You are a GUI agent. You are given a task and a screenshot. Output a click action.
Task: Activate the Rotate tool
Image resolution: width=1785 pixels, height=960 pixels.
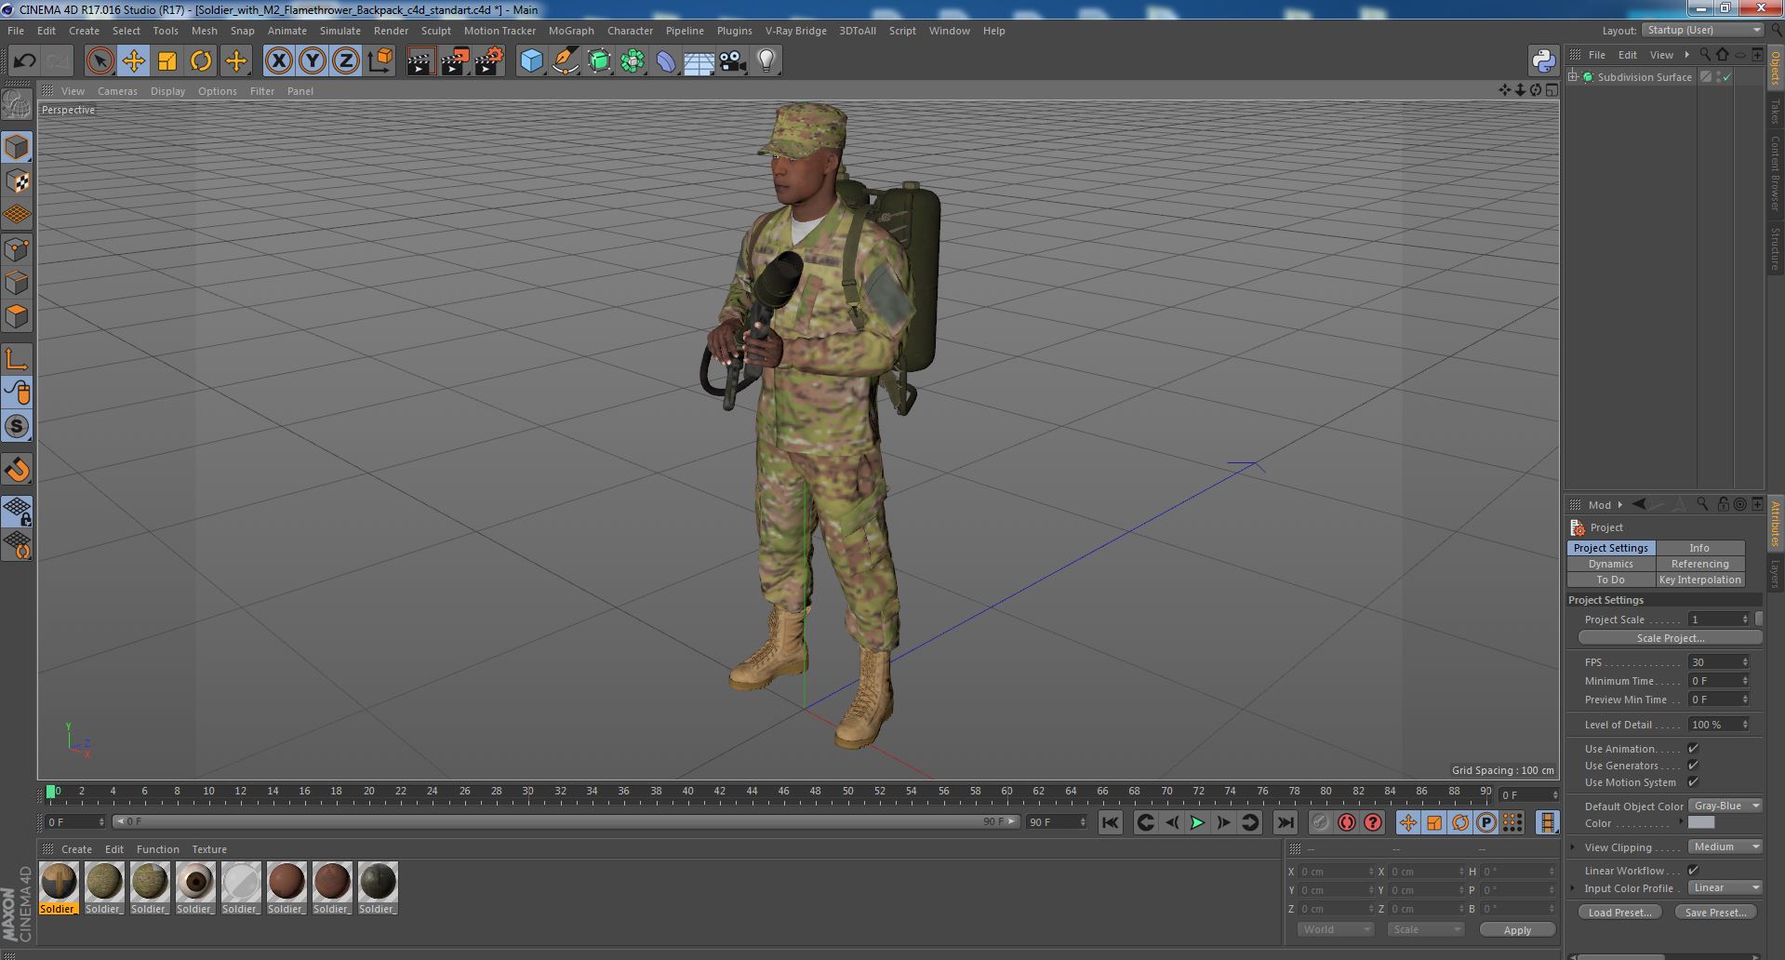[x=201, y=61]
